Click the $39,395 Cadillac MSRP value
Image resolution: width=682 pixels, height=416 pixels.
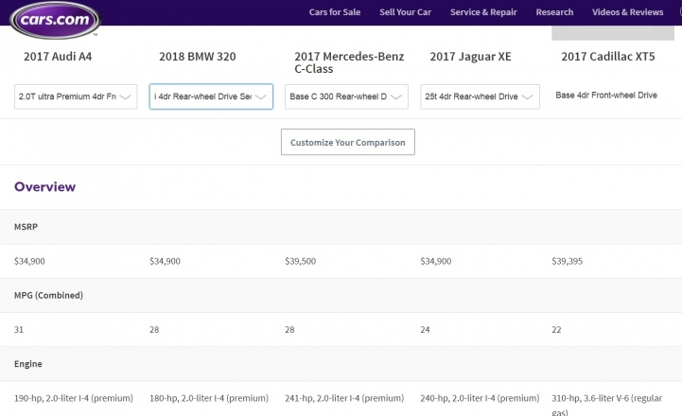point(567,261)
